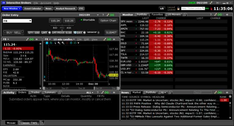Open the FB quote panel wrench settings
Image resolution: width=234 pixels, height=126 pixels.
(x=27, y=39)
